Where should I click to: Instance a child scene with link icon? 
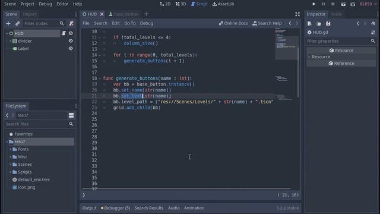17,24
